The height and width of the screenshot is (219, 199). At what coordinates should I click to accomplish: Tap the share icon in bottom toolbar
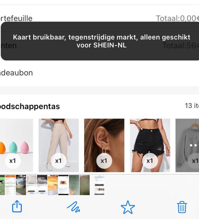(17, 206)
